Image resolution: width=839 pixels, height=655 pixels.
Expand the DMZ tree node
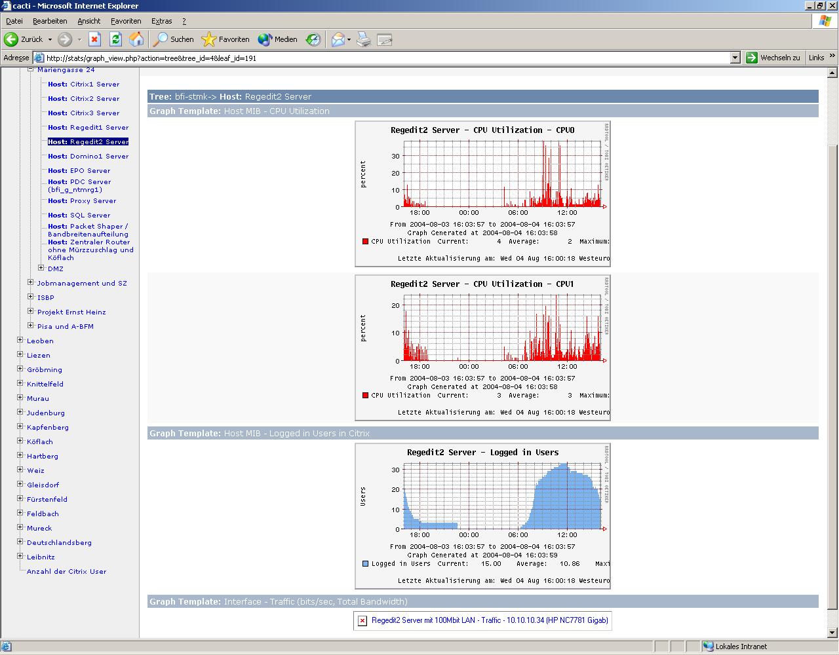coord(41,268)
